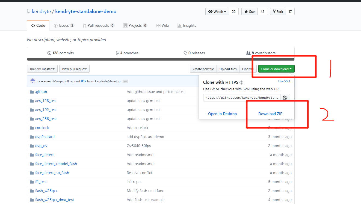Screen dimensions: 361x204
Task: Expand the Branch: master selector
Action: click(x=42, y=69)
